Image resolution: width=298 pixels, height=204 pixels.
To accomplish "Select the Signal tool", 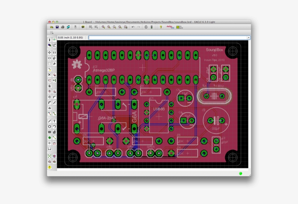I will tap(55, 138).
